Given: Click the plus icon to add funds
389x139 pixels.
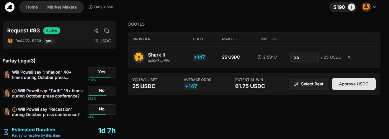Looking at the screenshot, I should coord(351,7).
